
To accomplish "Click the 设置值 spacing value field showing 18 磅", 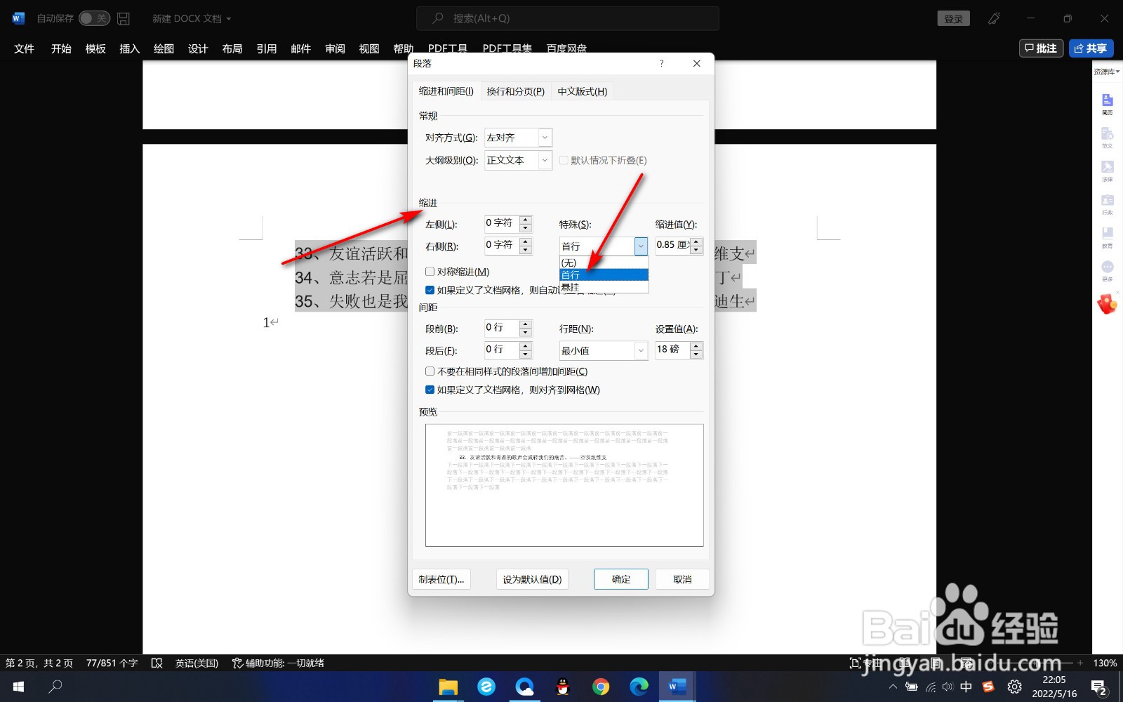I will 672,350.
